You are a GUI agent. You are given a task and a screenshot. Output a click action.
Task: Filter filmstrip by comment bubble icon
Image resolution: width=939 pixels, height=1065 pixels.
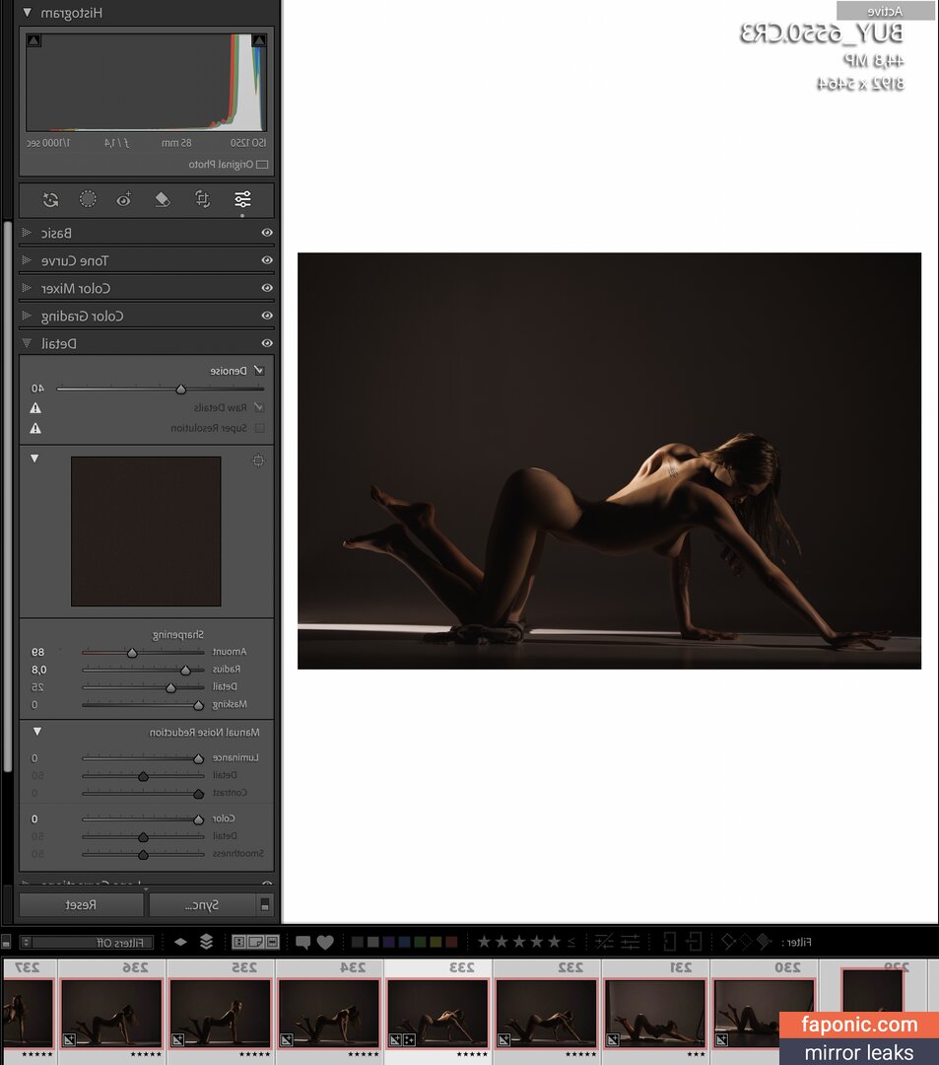pyautogui.click(x=302, y=942)
